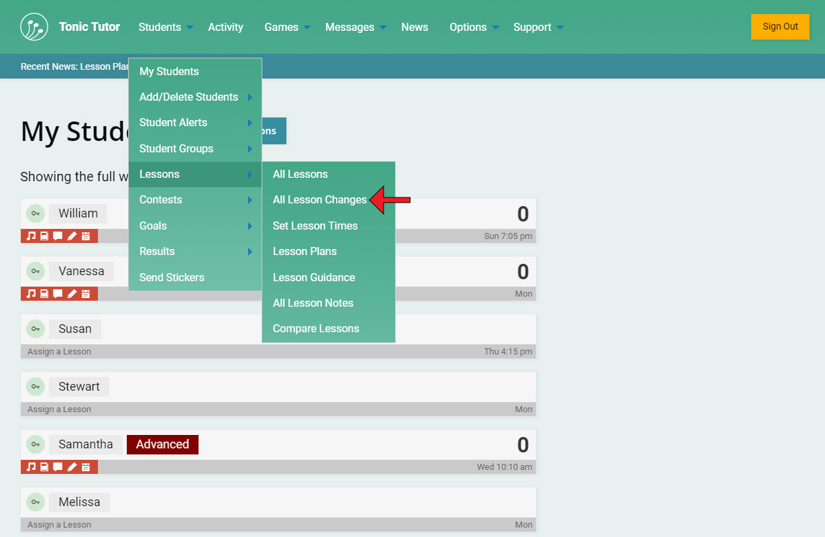Click the book icon in Samantha's row
This screenshot has height=537, width=825.
44,467
